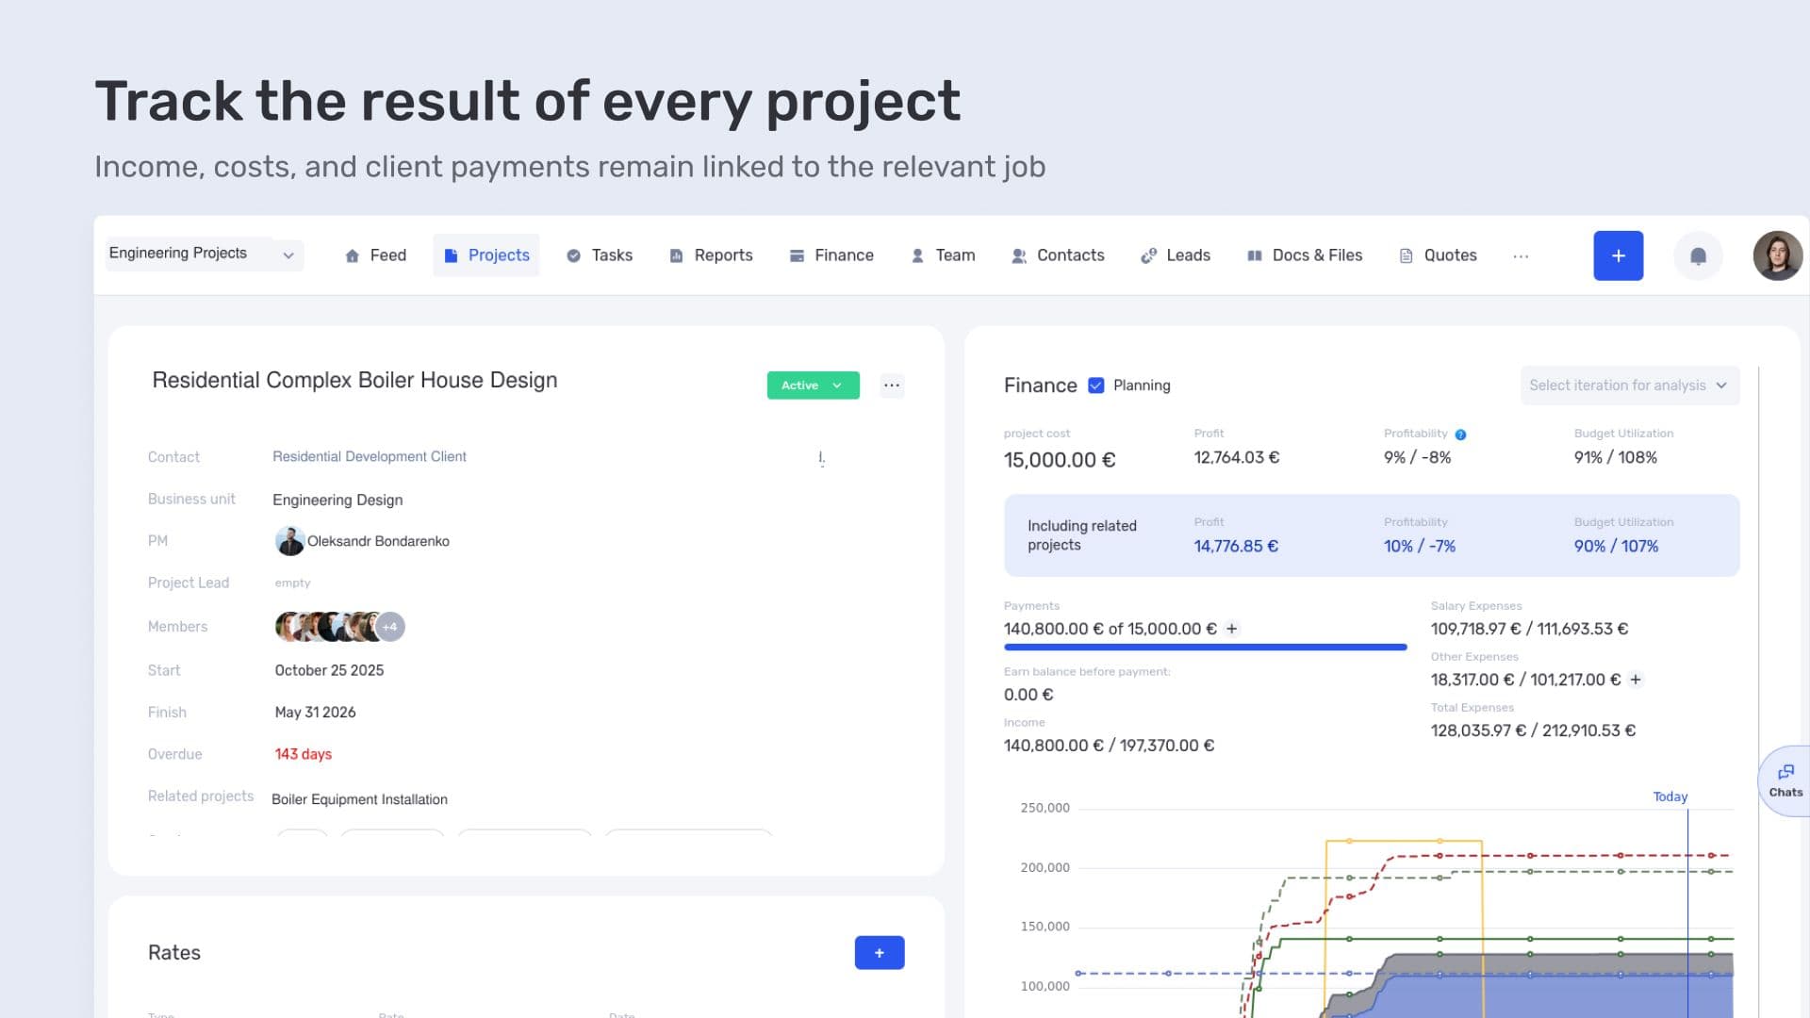Viewport: 1810px width, 1018px height.
Task: Switch to the Tasks tab
Action: pyautogui.click(x=600, y=255)
